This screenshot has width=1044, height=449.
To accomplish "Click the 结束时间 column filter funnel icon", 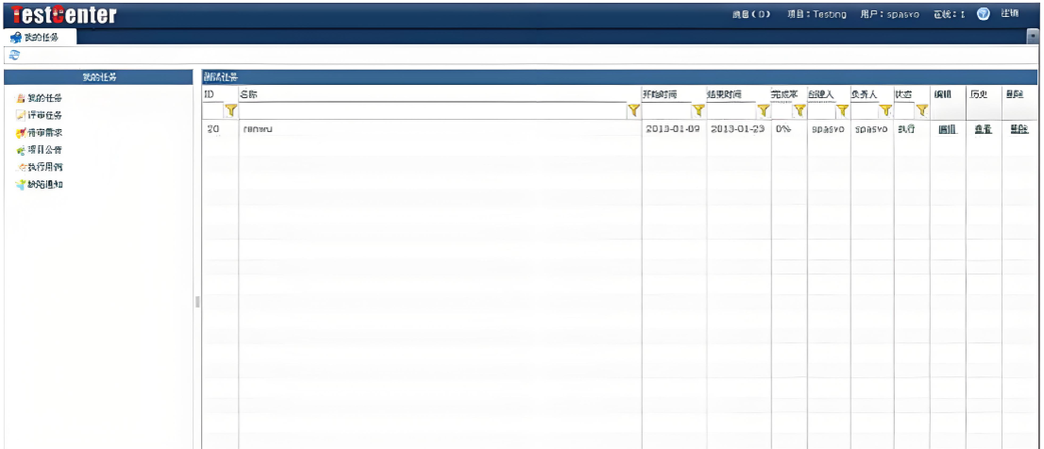I will [763, 110].
